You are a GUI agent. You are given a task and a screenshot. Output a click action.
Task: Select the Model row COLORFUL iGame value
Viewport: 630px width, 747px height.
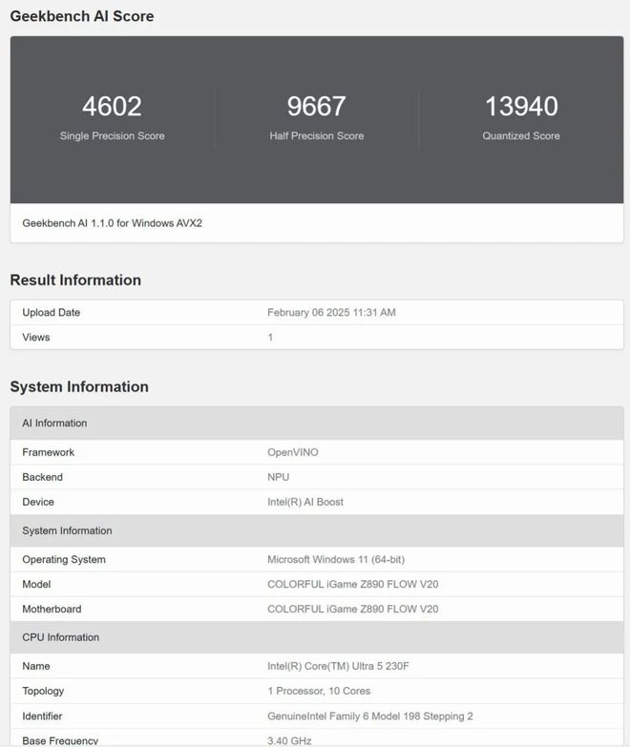tap(353, 584)
